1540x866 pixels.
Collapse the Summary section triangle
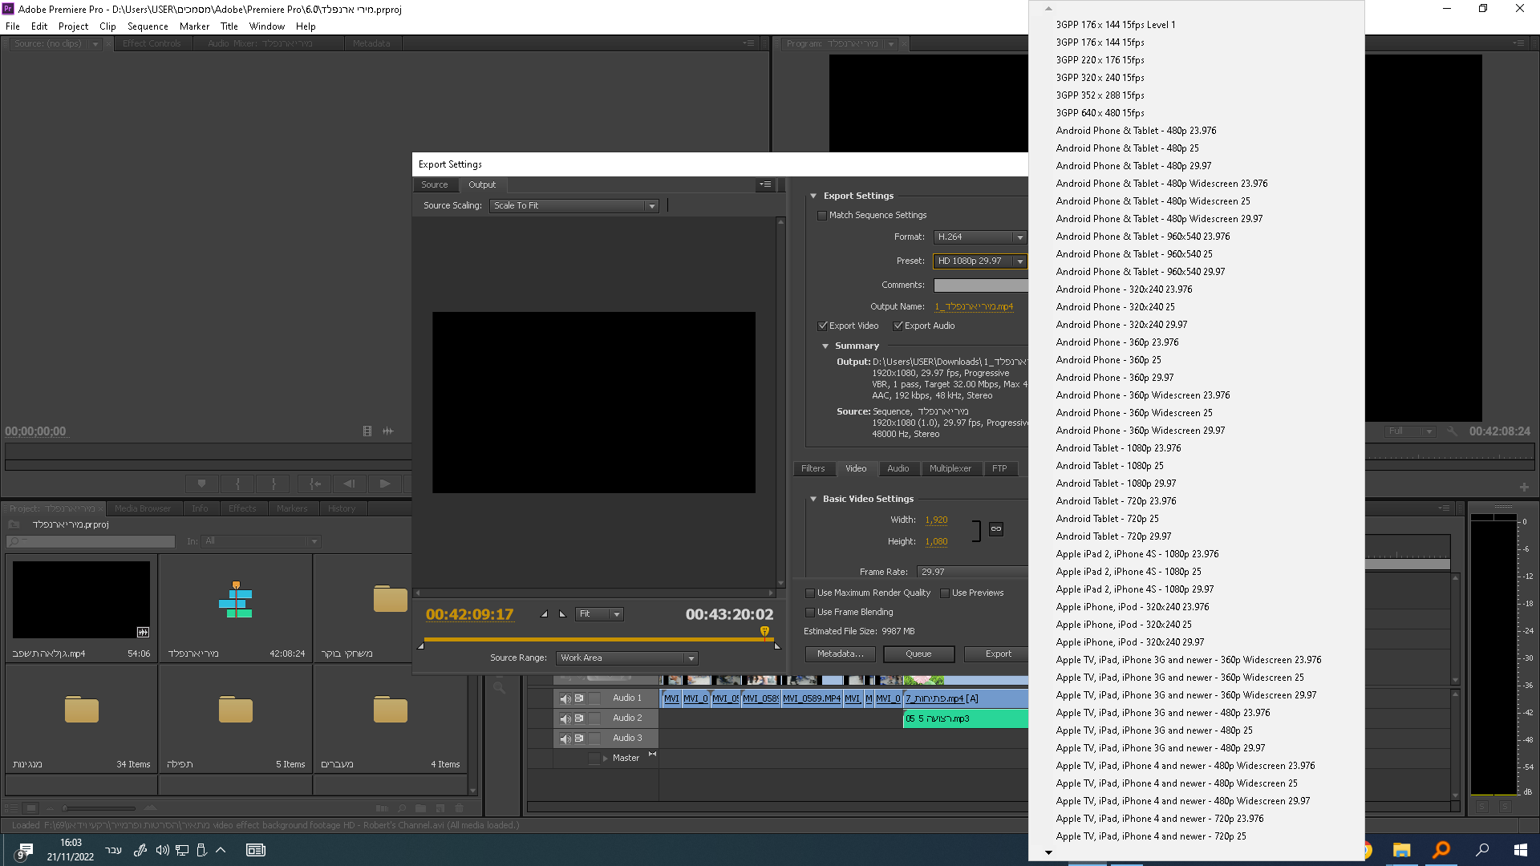coord(825,346)
